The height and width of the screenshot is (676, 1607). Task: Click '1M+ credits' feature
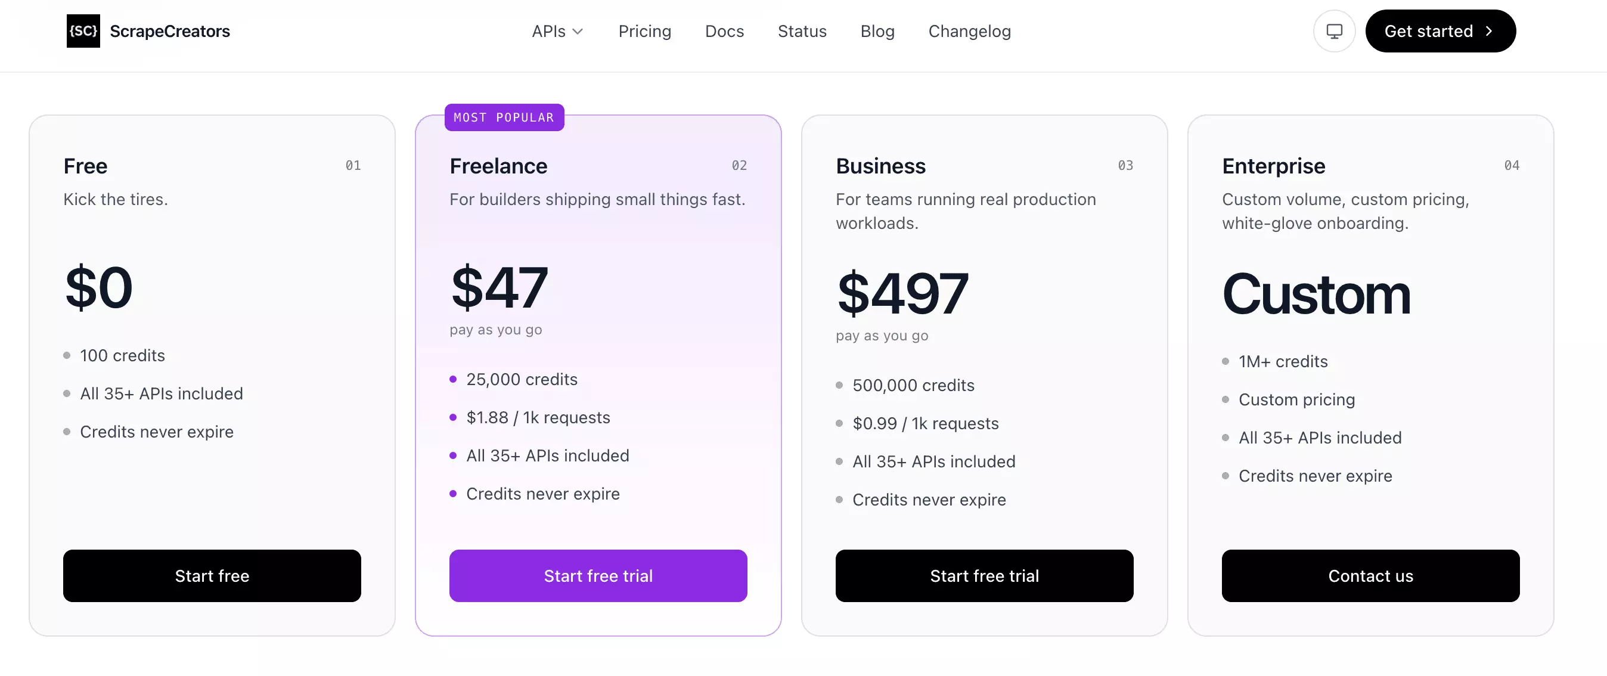tap(1283, 361)
